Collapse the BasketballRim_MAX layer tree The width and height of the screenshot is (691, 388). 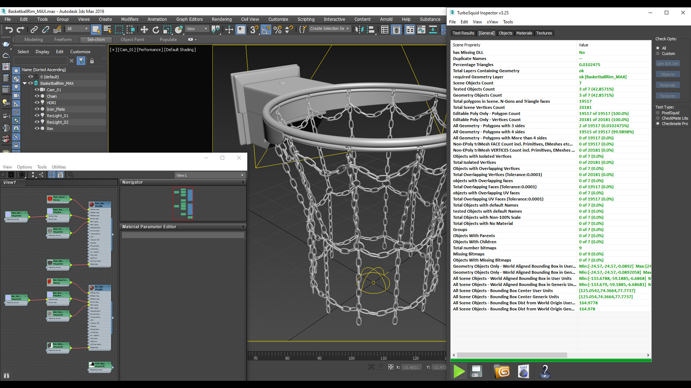tap(24, 83)
